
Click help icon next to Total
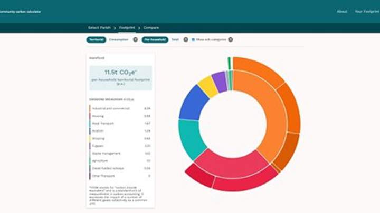[x=185, y=39]
